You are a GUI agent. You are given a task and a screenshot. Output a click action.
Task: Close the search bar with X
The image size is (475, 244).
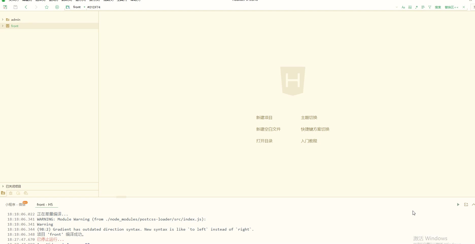tap(464, 7)
